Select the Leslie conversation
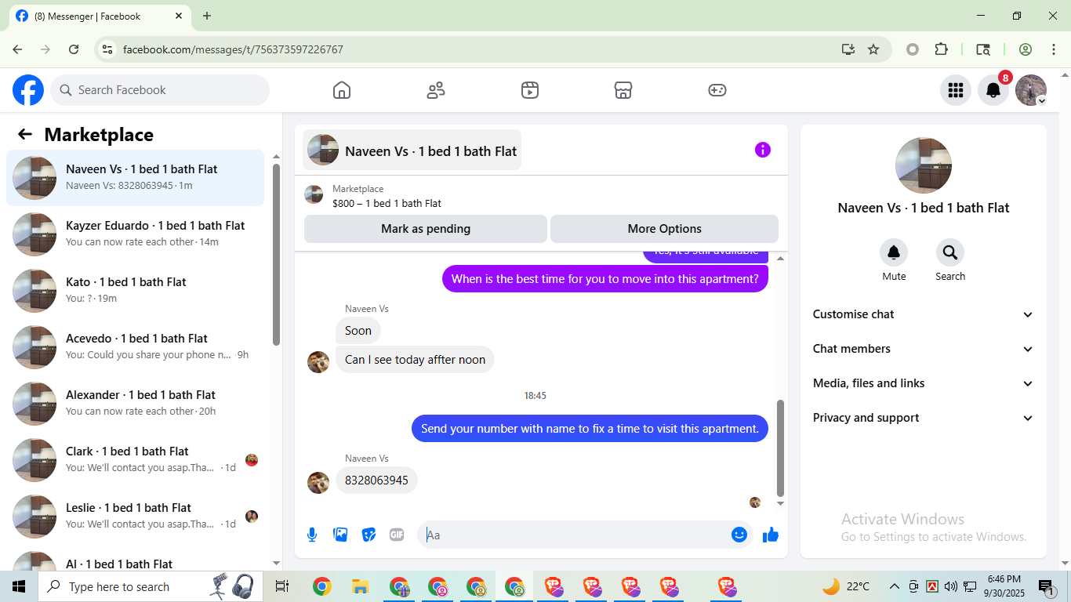1071x602 pixels. 136,517
